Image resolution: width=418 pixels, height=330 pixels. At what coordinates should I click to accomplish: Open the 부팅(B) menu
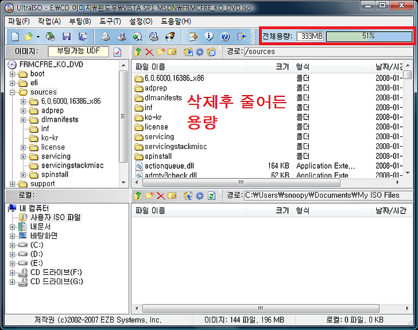(80, 21)
